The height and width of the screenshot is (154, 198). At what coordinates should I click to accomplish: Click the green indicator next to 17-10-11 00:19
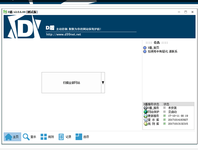(x=164, y=116)
